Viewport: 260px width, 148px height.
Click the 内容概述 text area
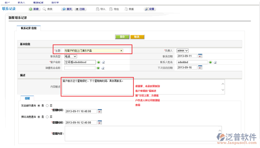pyautogui.click(x=143, y=87)
